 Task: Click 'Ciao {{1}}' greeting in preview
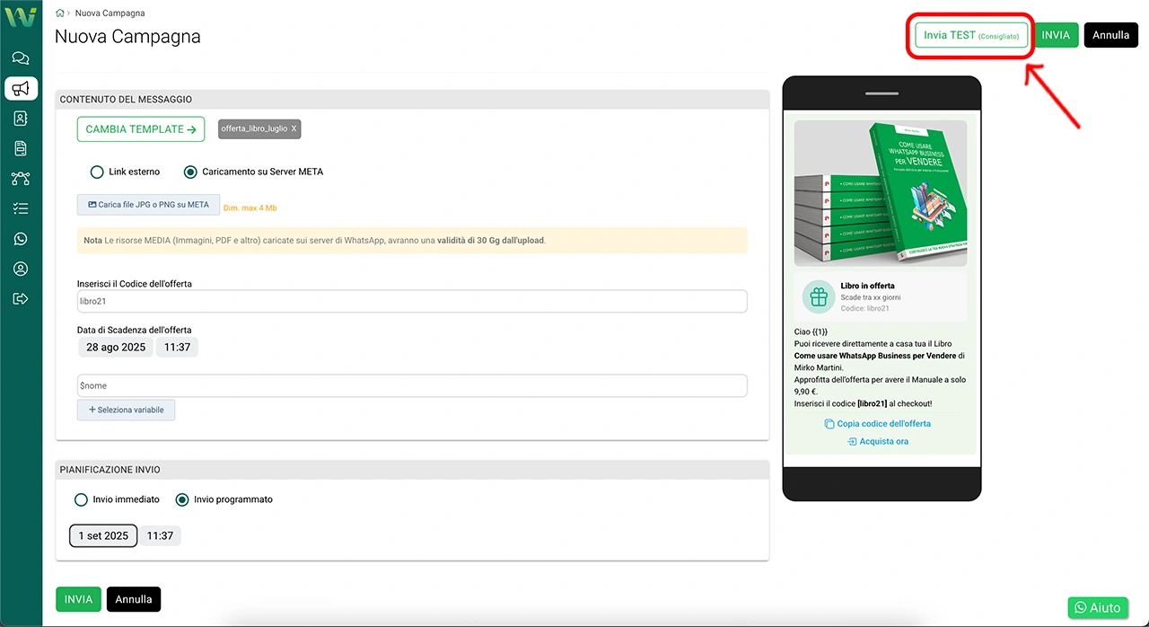(811, 331)
